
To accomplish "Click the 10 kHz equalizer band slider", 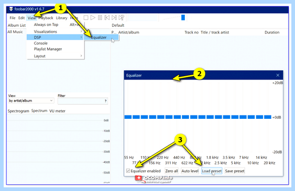I will [251, 117].
